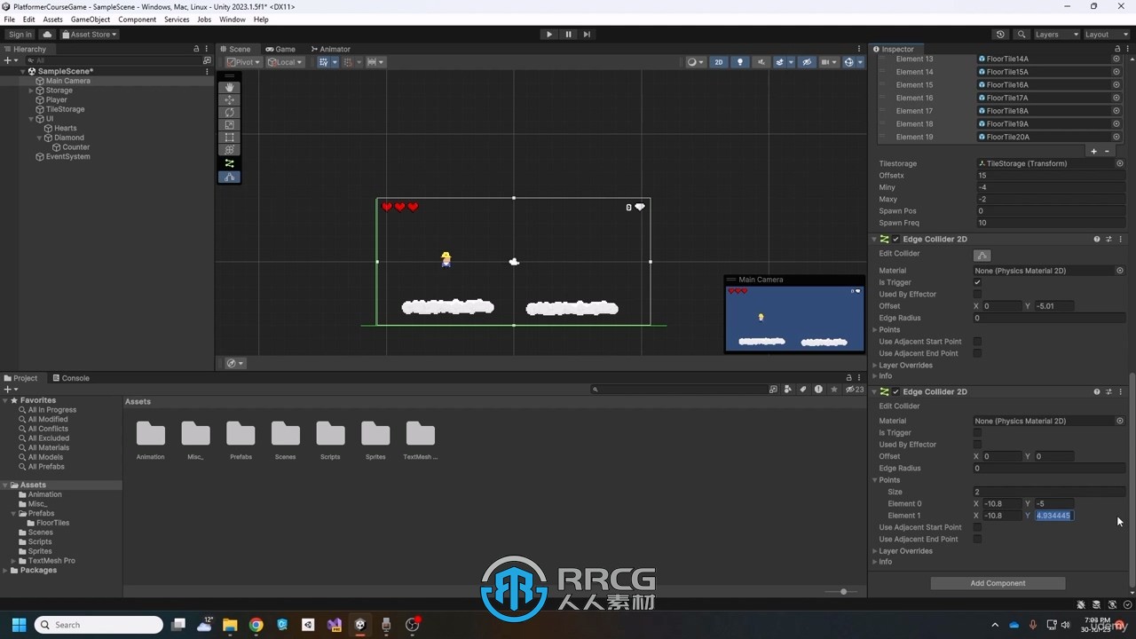Open the undo history icon
Image resolution: width=1136 pixels, height=639 pixels.
[x=1000, y=35]
